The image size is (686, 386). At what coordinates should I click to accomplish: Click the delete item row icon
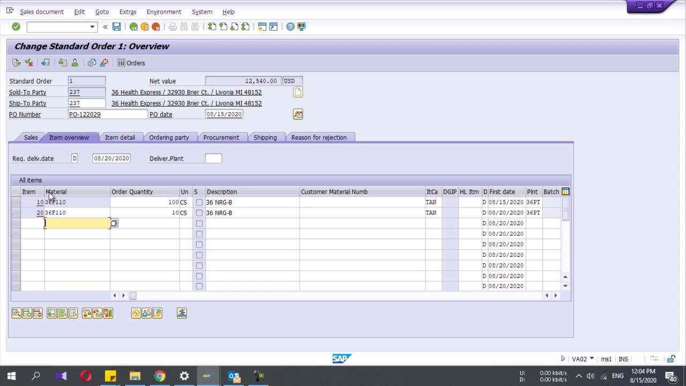[x=38, y=313]
